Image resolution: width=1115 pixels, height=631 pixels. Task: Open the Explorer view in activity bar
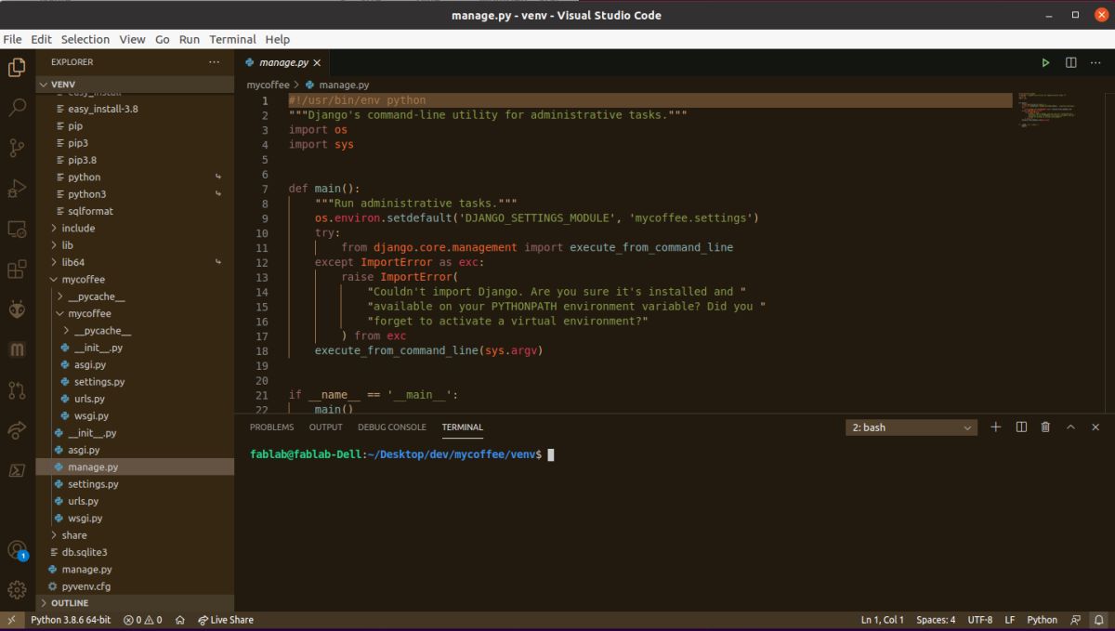(x=17, y=67)
